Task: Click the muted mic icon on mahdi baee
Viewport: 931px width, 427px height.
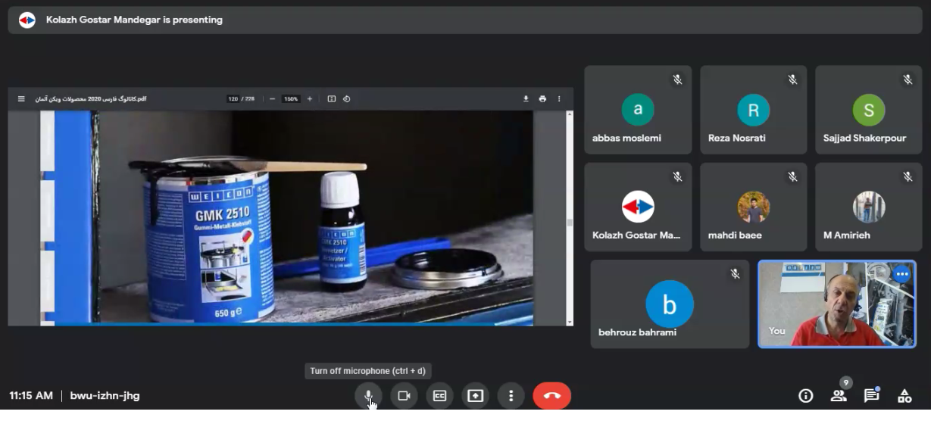Action: [x=792, y=176]
